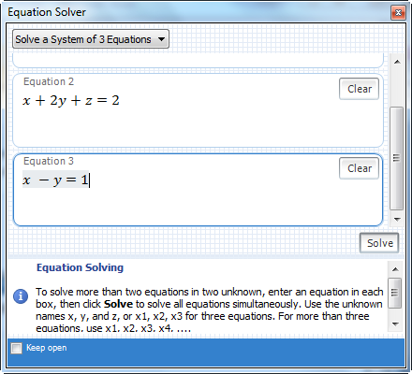Click the help text scroll-down arrow
Image resolution: width=412 pixels, height=374 pixels.
pyautogui.click(x=395, y=324)
